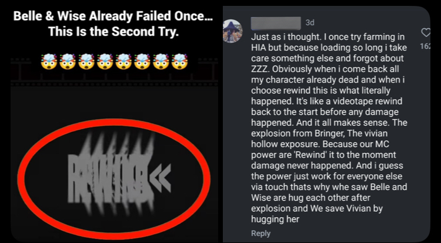
Task: Open the commenter's witch-hat profile avatar
Action: [x=233, y=31]
